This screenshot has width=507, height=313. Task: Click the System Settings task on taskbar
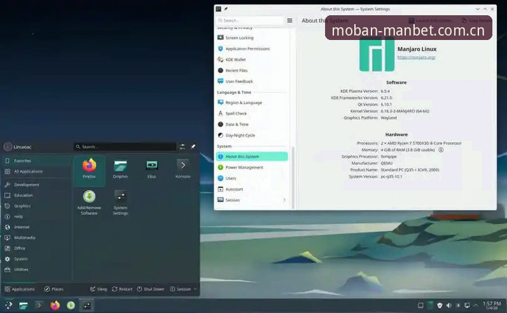point(87,305)
